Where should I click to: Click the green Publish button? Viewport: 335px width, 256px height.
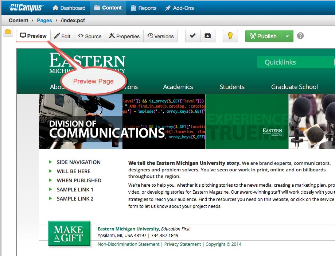(264, 36)
